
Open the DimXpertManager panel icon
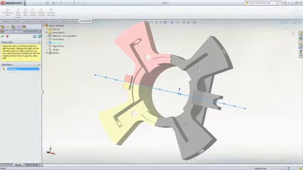pos(18,27)
